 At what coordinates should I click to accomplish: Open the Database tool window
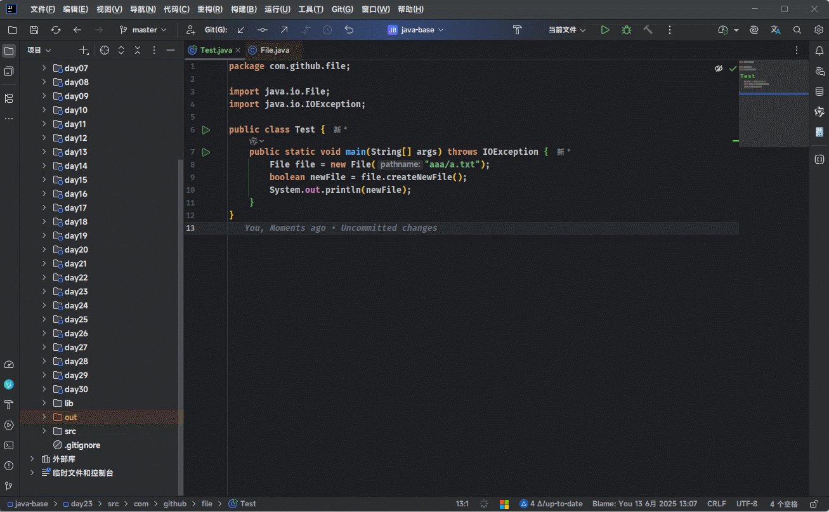click(x=819, y=91)
